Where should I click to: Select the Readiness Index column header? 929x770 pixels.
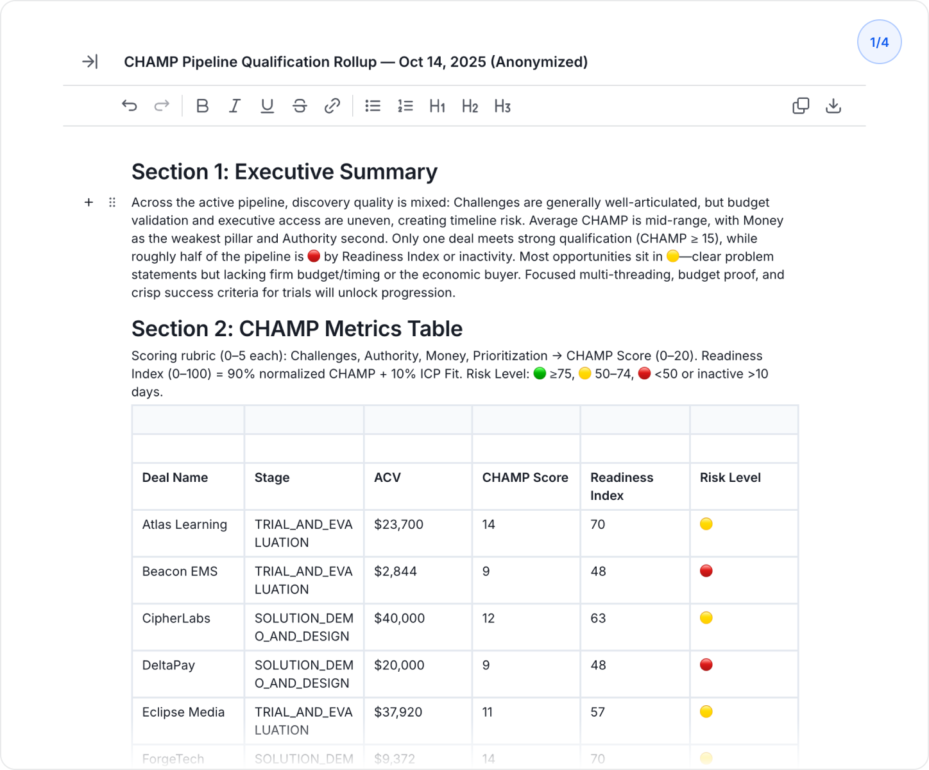635,486
